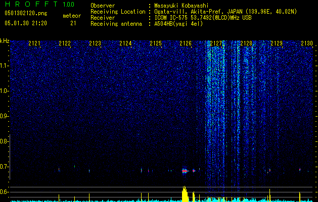Click the 0.6 kHz axis label
The width and height of the screenshot is (318, 202).
click(x=4, y=192)
